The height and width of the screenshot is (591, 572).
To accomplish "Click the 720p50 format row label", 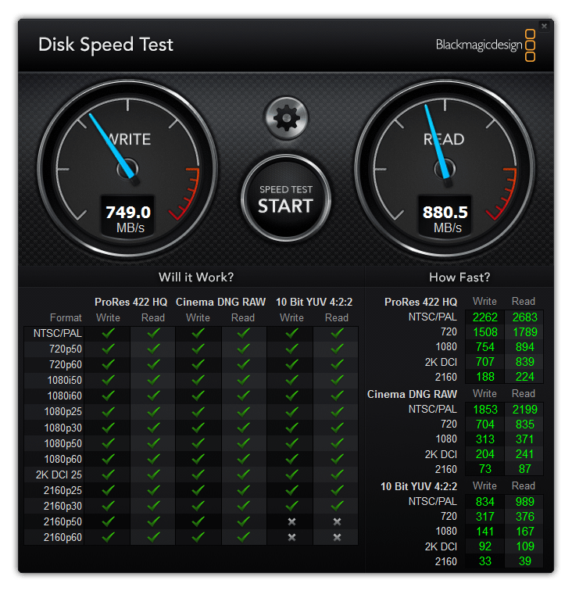I will pyautogui.click(x=65, y=349).
